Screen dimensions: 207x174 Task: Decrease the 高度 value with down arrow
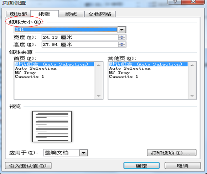pyautogui.click(x=122, y=46)
